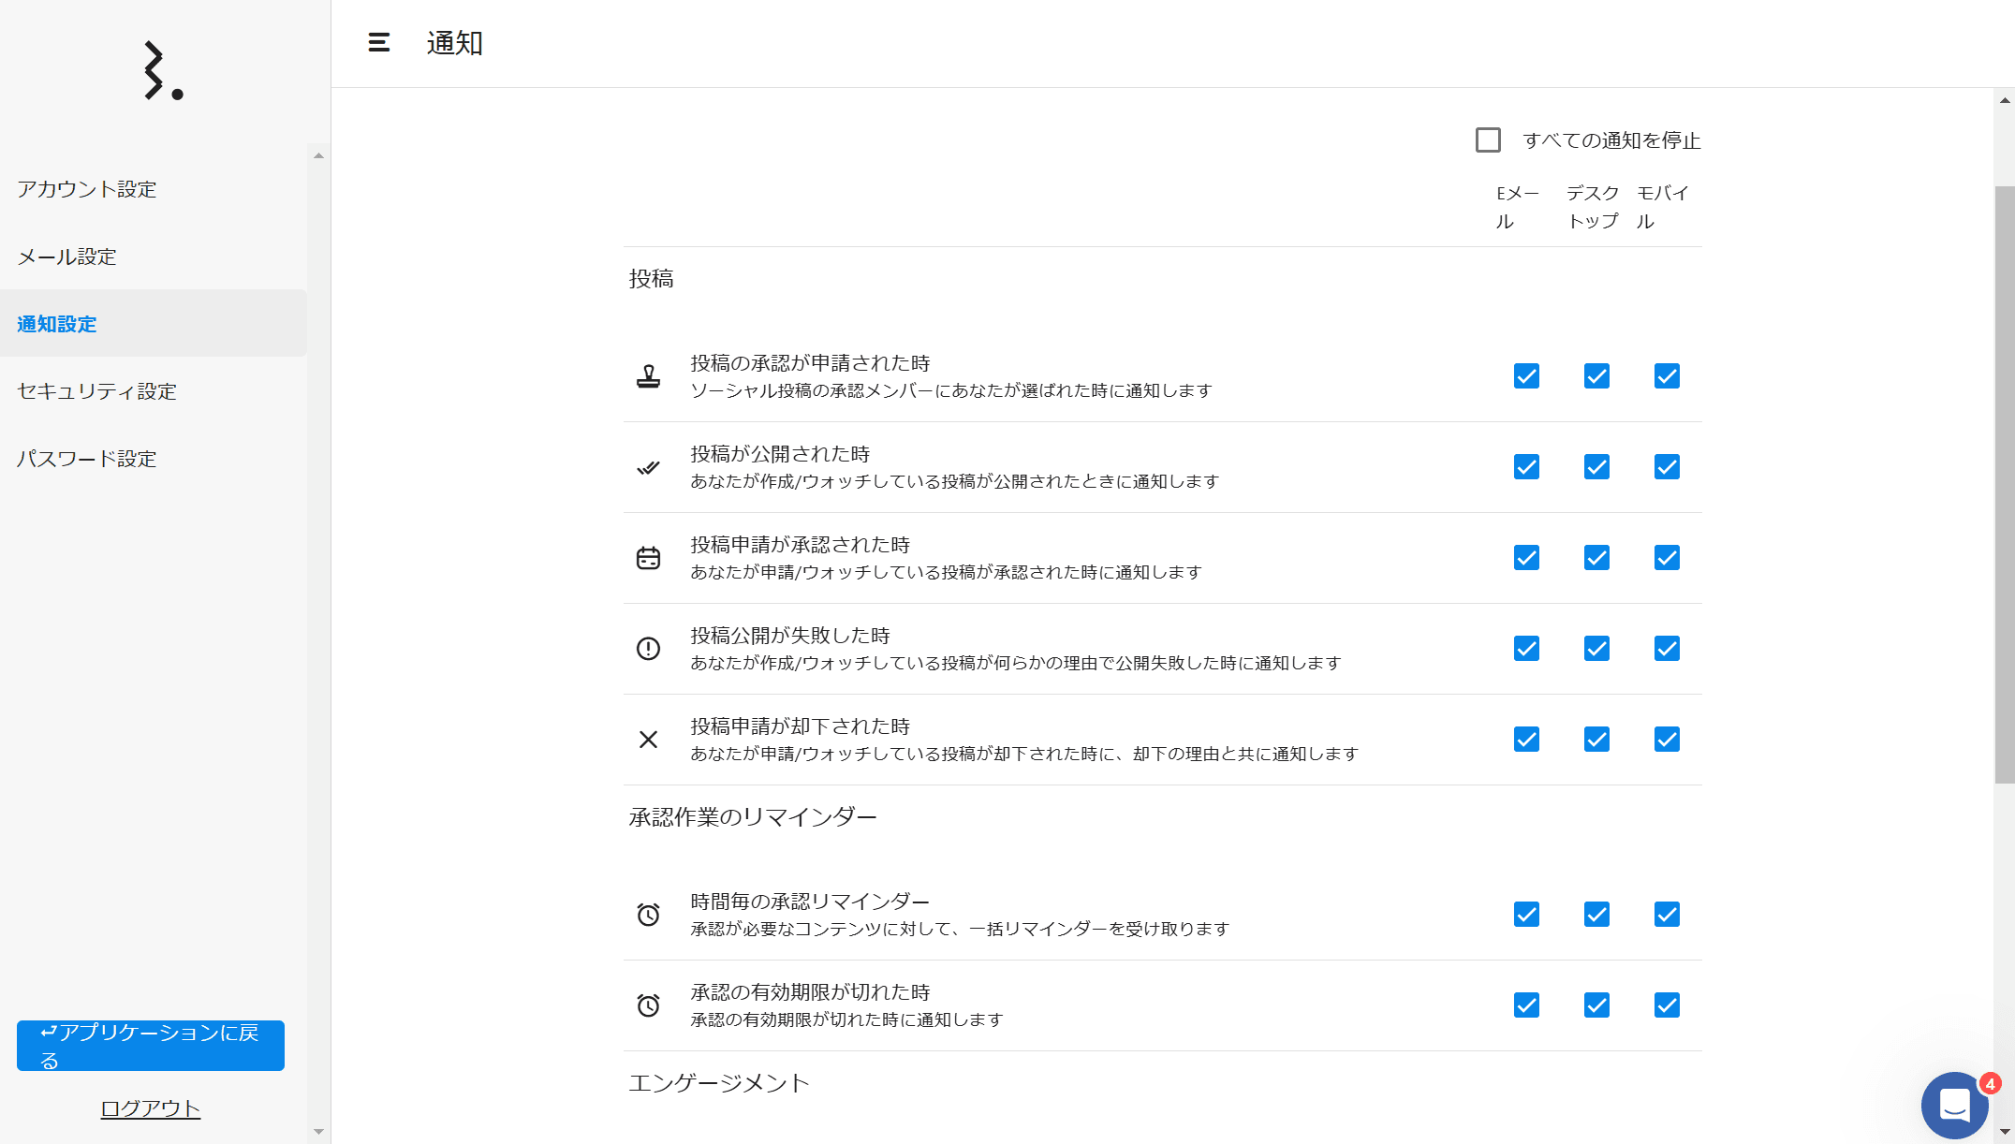
Task: Open アカウント設定 in sidebar
Action: click(x=87, y=189)
